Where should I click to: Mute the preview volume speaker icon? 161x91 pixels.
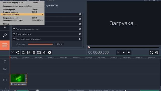tap(156, 52)
